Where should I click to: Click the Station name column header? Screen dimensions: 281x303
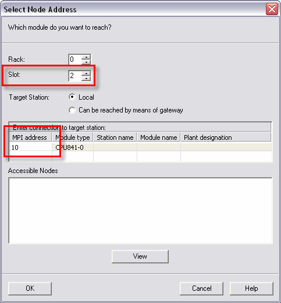coord(115,138)
